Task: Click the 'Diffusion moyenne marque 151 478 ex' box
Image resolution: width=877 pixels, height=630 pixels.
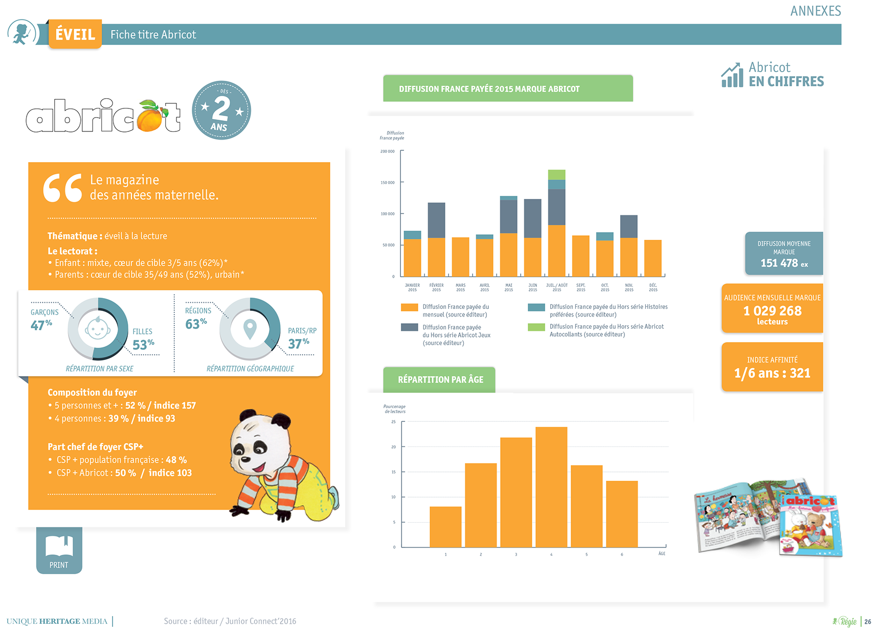Action: click(784, 254)
